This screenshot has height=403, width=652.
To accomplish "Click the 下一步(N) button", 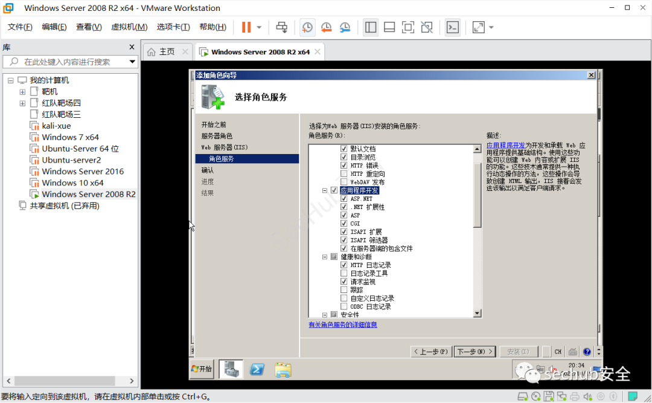I will [475, 352].
